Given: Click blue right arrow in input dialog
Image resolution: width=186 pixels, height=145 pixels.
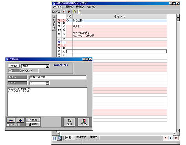Looking at the screenshot, I should tap(20, 120).
